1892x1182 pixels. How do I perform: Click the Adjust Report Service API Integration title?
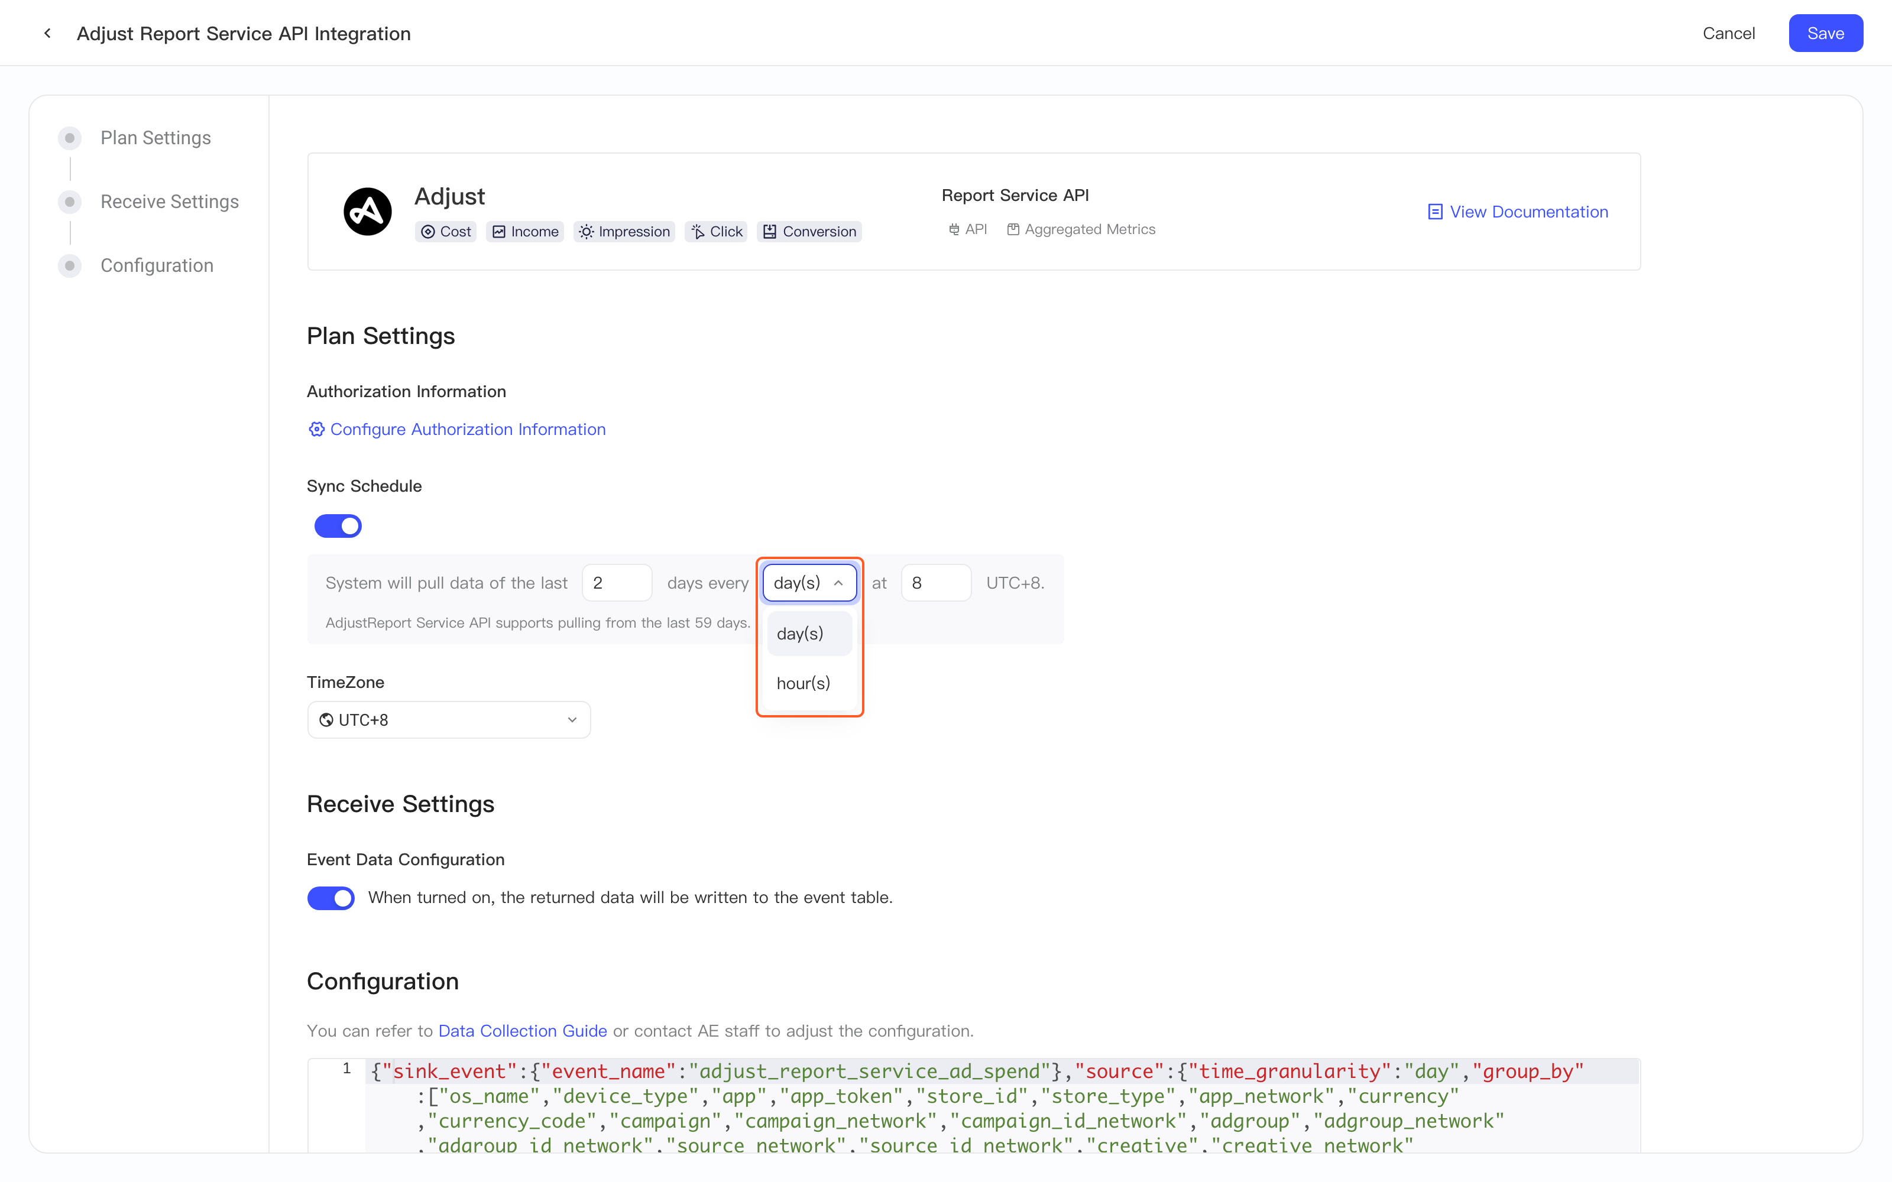(x=244, y=33)
